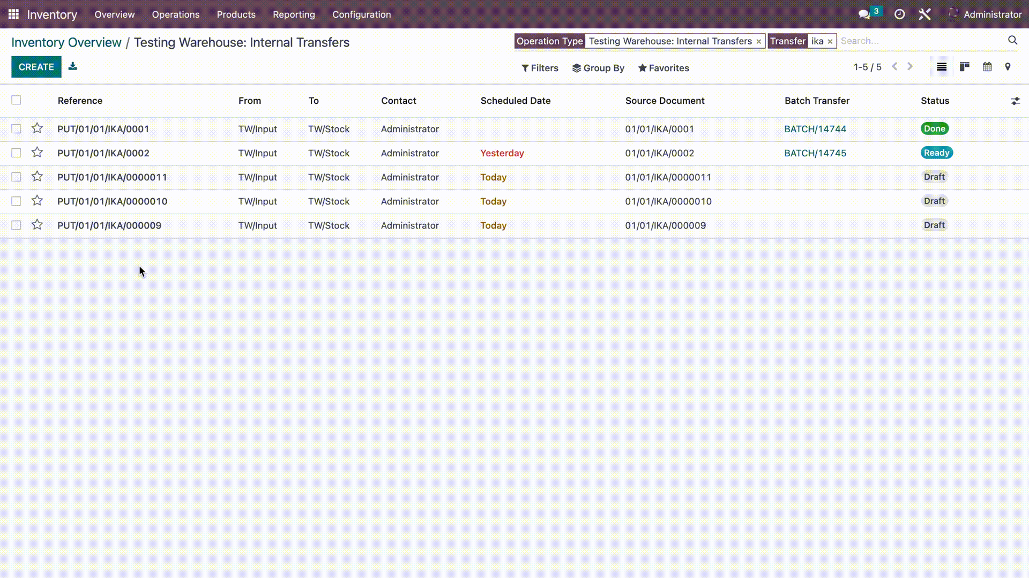Click CREATE button to add transfer
This screenshot has height=578, width=1029.
point(36,66)
